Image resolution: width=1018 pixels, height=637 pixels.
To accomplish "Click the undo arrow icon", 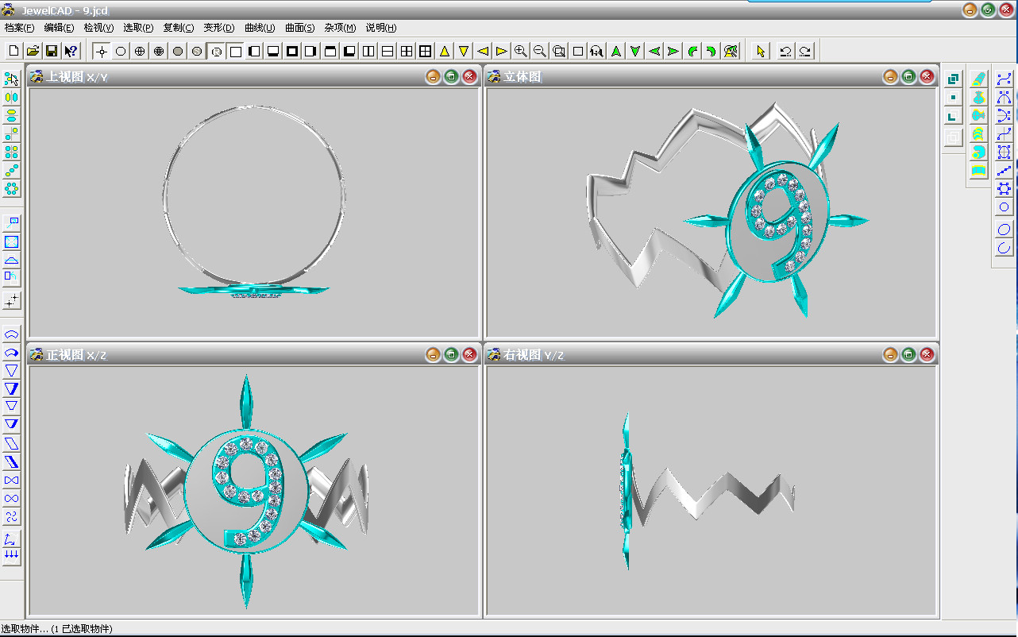I will (x=785, y=51).
